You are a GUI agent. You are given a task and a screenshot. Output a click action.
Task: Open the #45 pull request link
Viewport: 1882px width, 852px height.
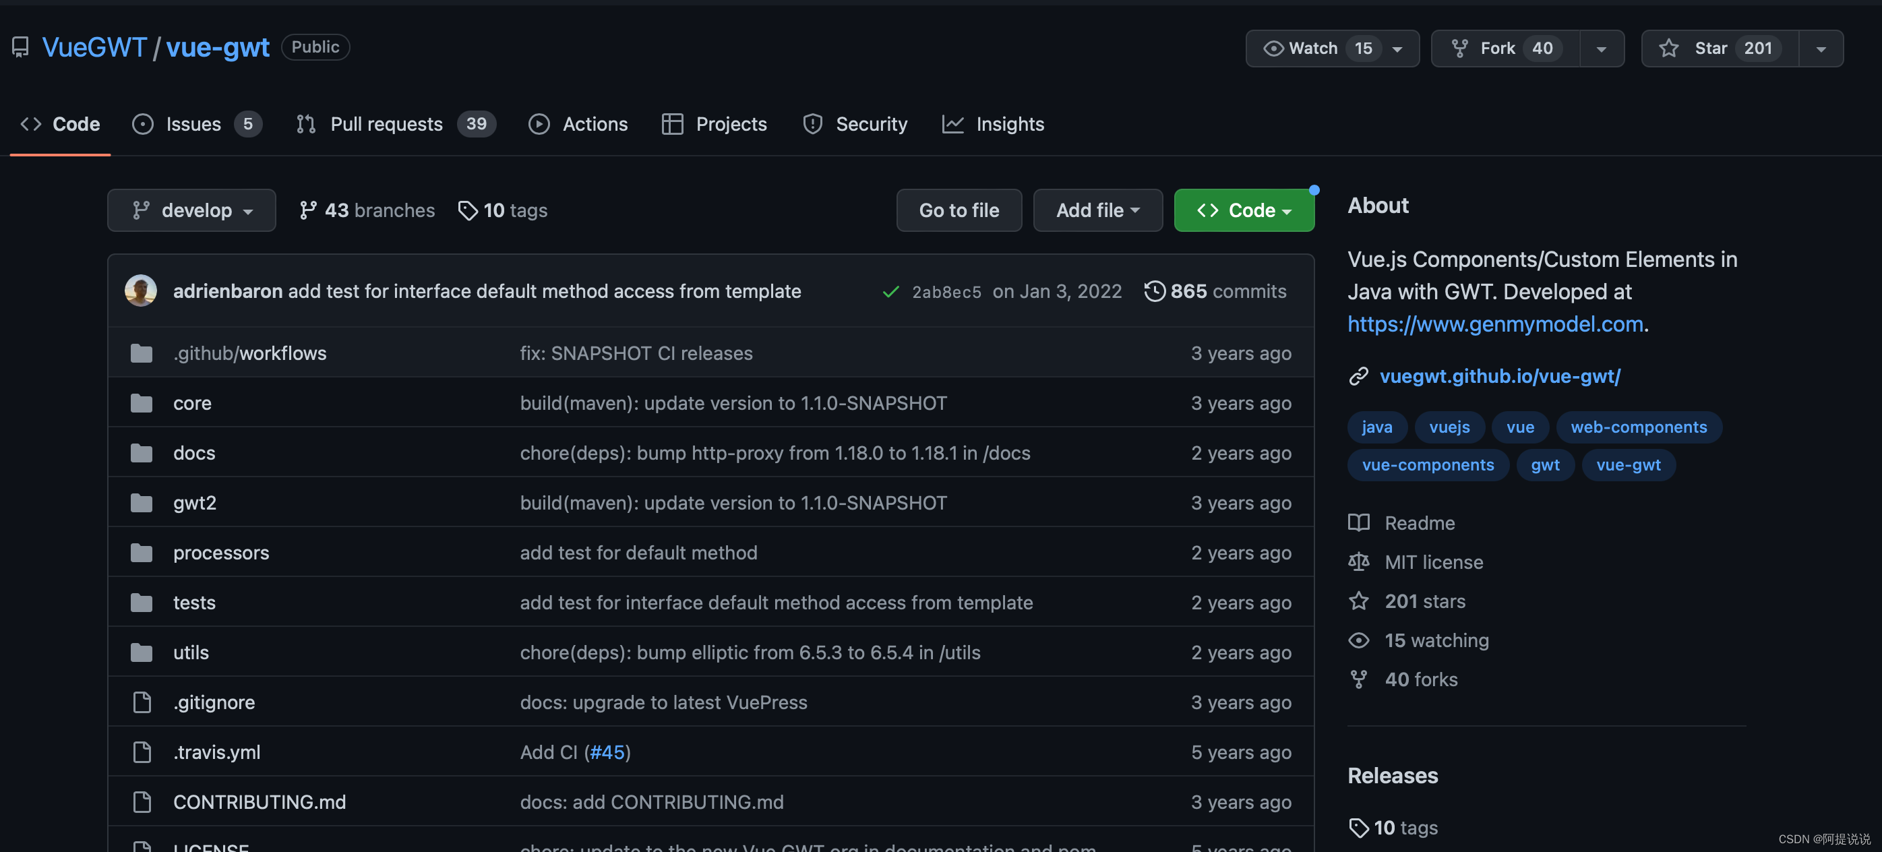coord(607,752)
